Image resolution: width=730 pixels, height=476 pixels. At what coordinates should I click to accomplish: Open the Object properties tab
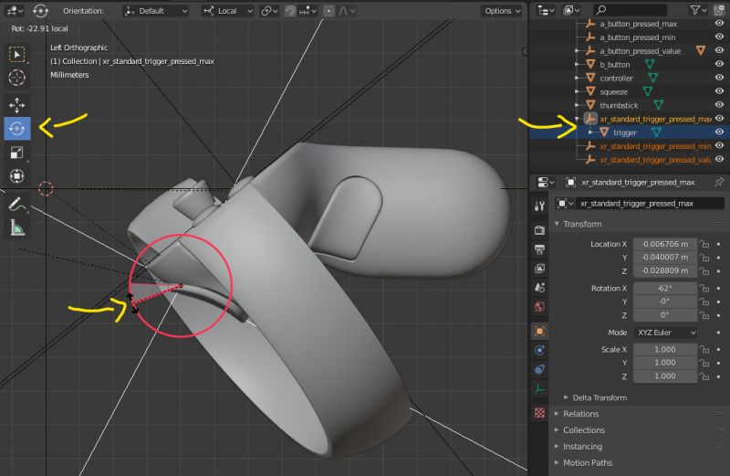pyautogui.click(x=539, y=331)
